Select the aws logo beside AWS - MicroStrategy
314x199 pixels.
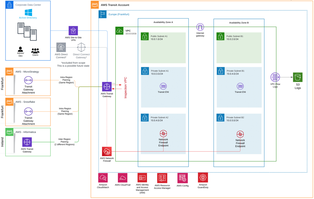tap(9, 71)
